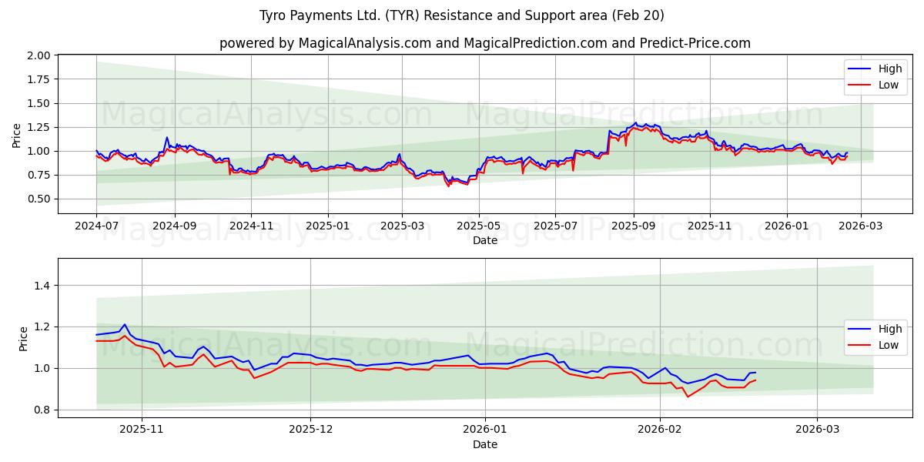The image size is (924, 462).
Task: Click the top chart x-axis label 2026-03
Action: click(861, 227)
